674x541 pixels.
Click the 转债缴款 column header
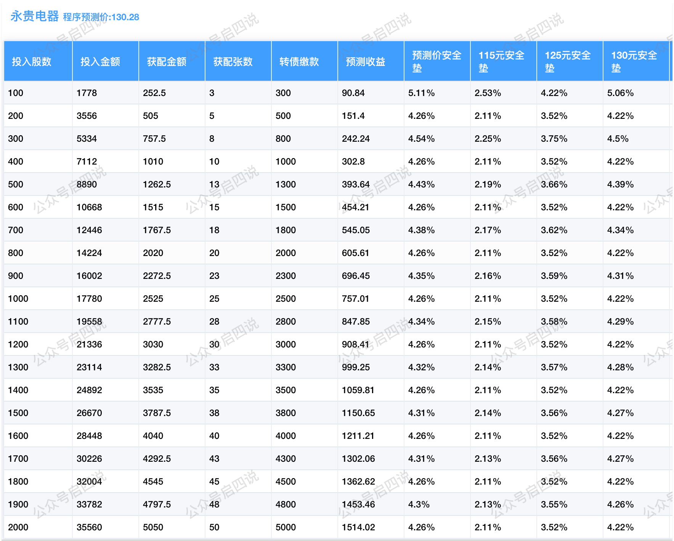tap(299, 62)
